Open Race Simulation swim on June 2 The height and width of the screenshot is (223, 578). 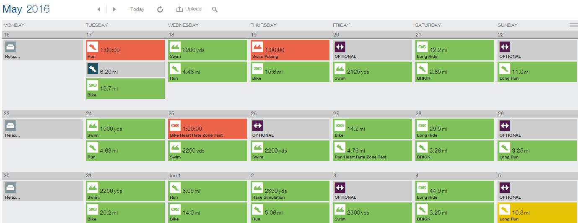290,191
